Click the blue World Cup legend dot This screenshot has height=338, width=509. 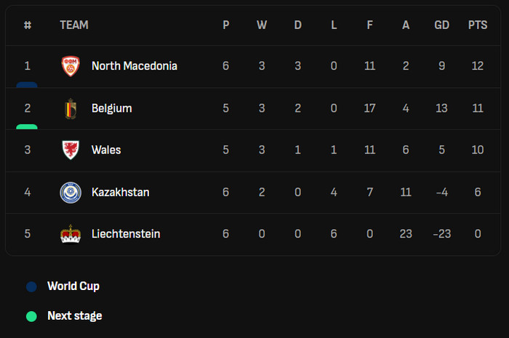[31, 286]
